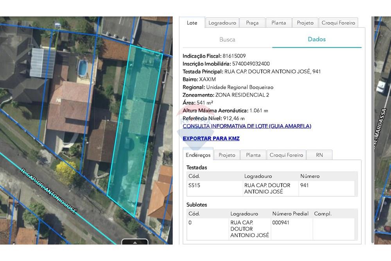Screen dimensions: 391x261
Task: Switch to the Logradouro tab
Action: (x=222, y=23)
